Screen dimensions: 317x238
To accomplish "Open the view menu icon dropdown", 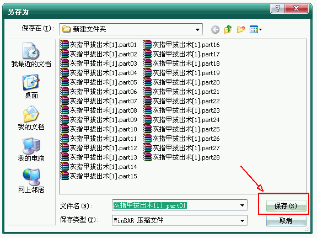I will (256, 30).
